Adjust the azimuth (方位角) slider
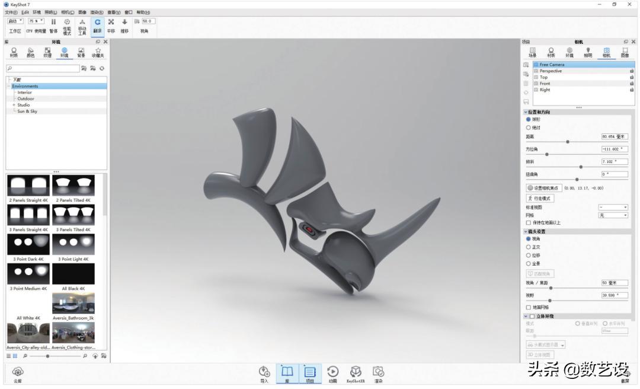 pyautogui.click(x=547, y=154)
